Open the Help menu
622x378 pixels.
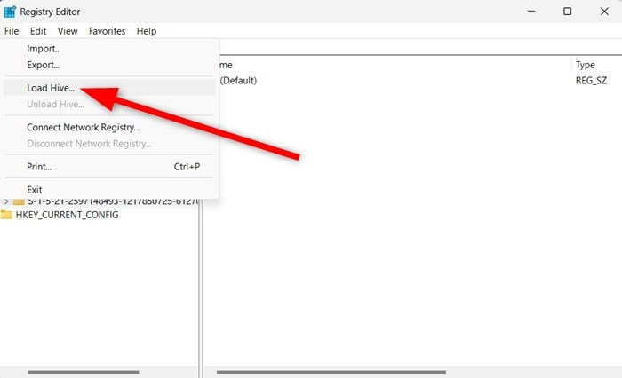coord(147,31)
